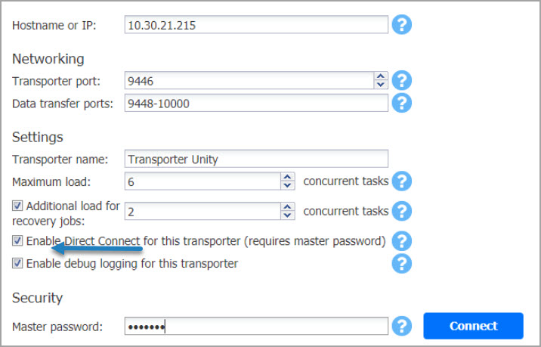Show help for Enable debug logging option

tap(402, 263)
